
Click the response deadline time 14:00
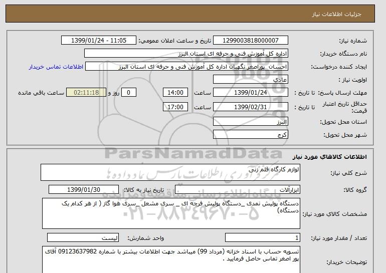point(175,93)
